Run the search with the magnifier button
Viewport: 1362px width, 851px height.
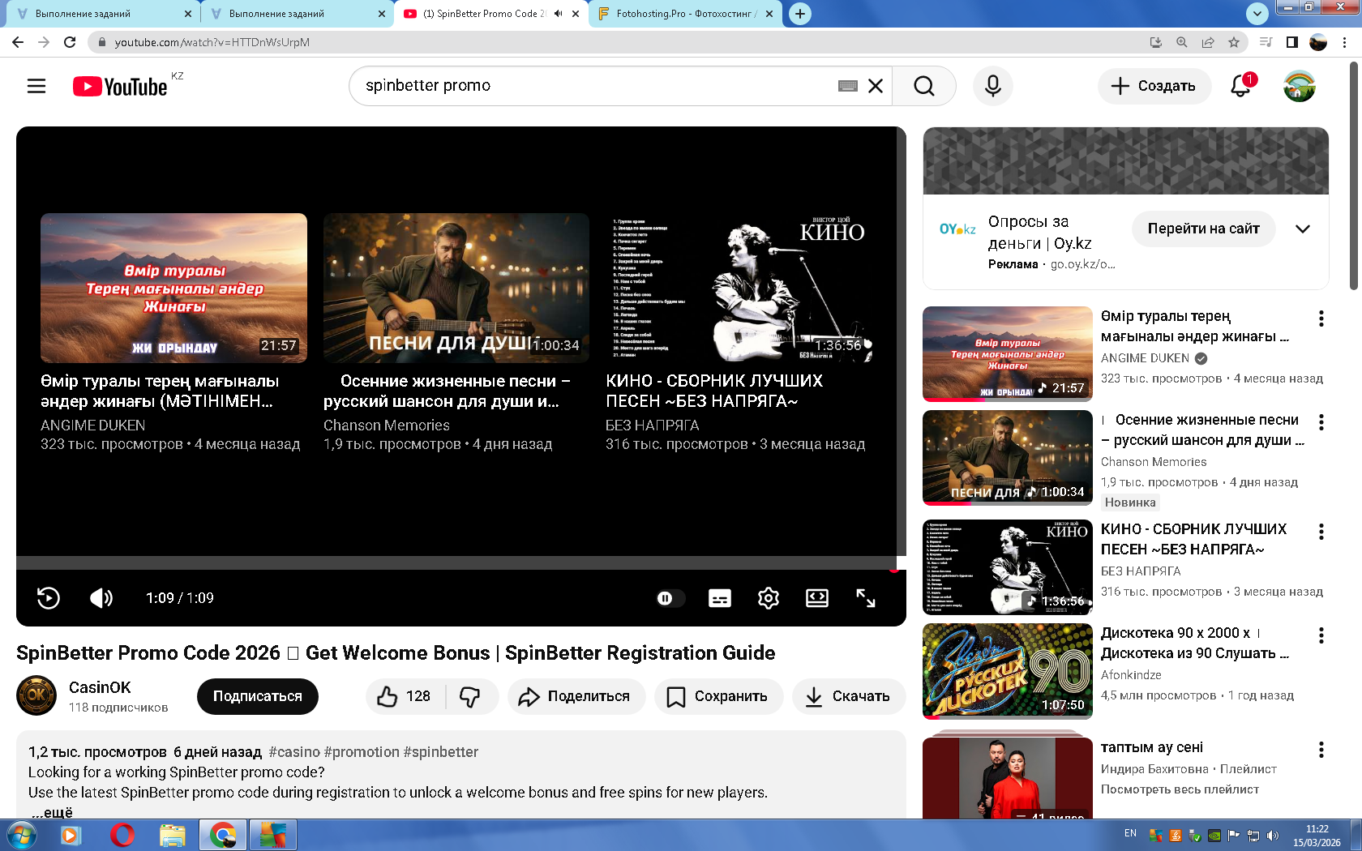point(923,86)
